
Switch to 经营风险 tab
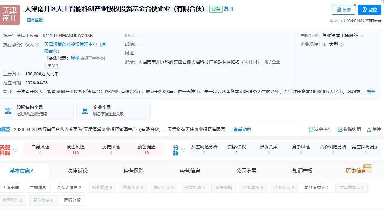coord(134,171)
